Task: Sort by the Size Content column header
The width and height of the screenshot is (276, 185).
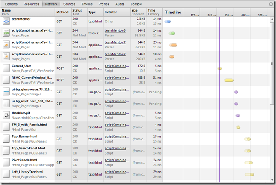Action: (138, 12)
